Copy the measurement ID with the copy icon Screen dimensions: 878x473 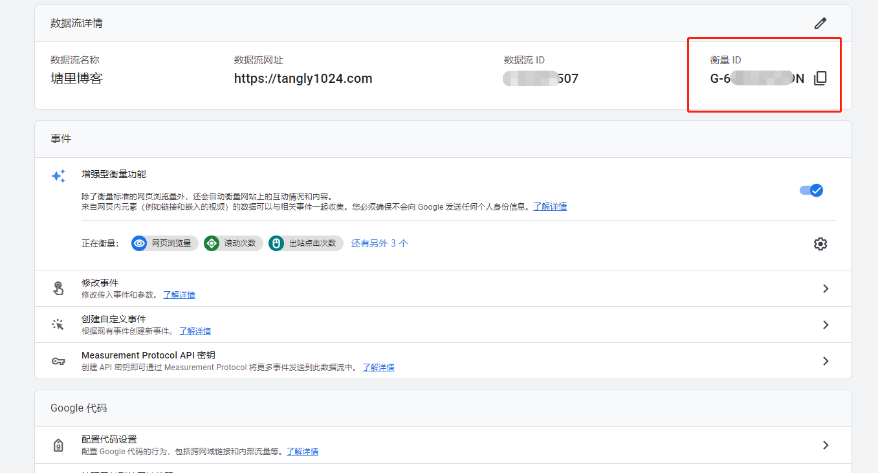click(x=820, y=78)
